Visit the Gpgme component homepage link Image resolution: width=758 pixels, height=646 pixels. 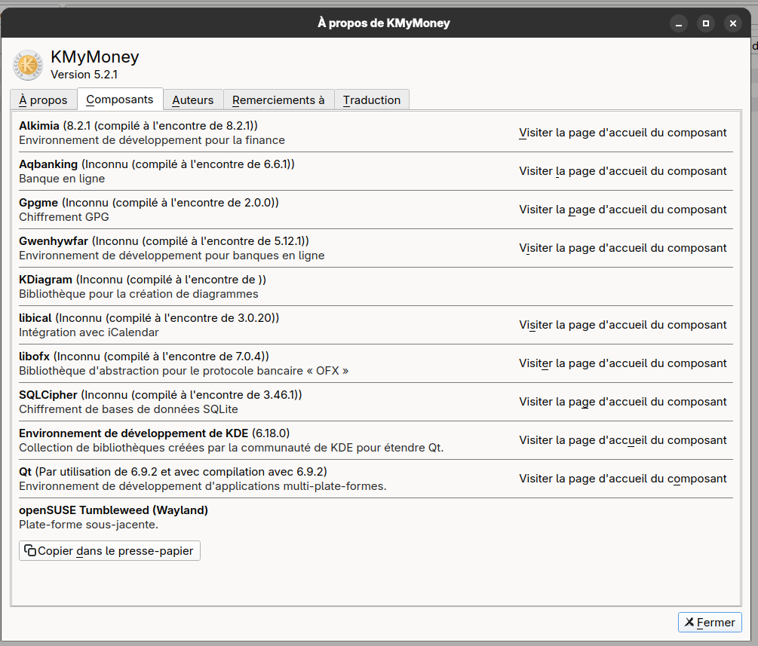pos(623,210)
